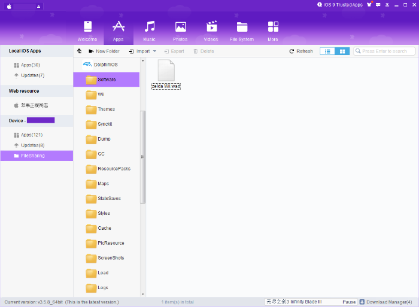
Task: Go to the Photos tab
Action: 180,31
